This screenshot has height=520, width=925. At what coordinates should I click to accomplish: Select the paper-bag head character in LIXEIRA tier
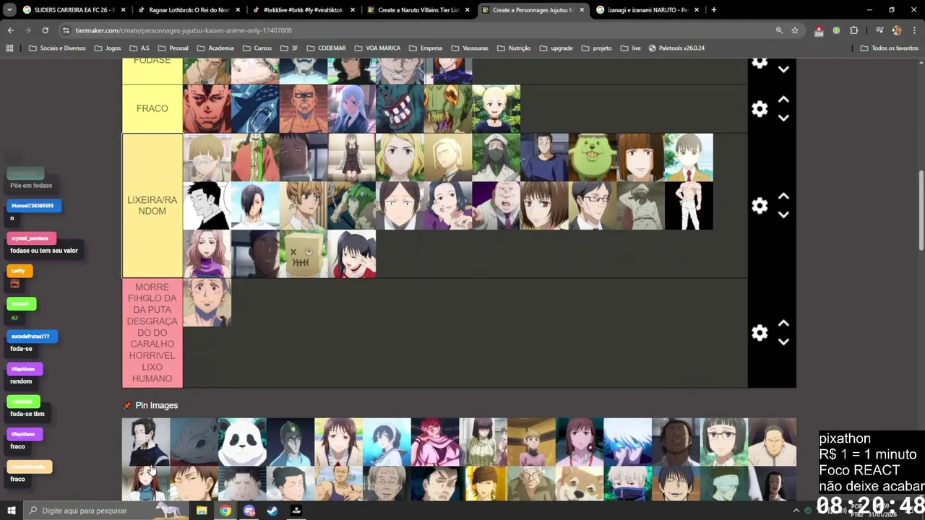[304, 254]
